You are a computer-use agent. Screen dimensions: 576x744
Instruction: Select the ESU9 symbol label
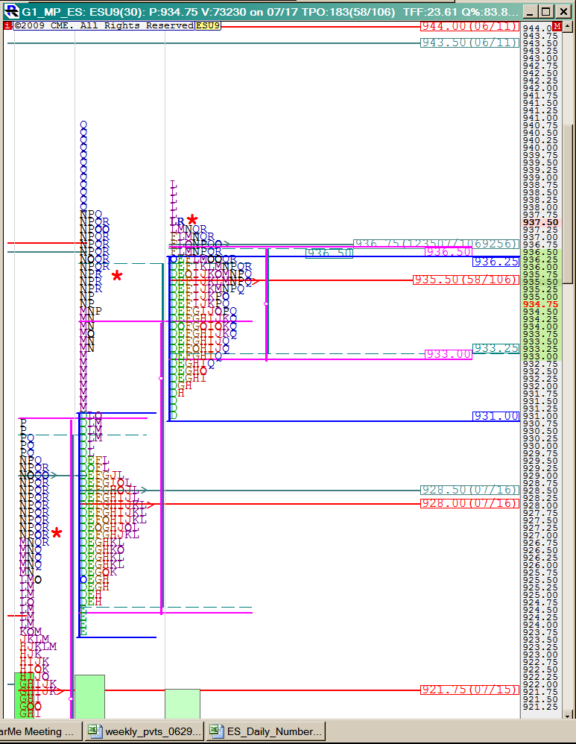point(207,25)
